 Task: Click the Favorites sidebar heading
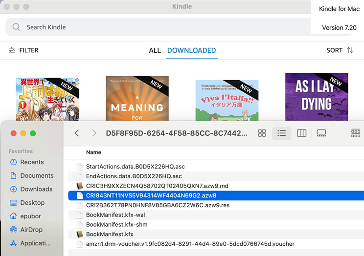[x=21, y=151]
